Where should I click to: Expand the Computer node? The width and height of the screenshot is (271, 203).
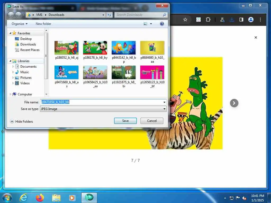[x=10, y=94]
